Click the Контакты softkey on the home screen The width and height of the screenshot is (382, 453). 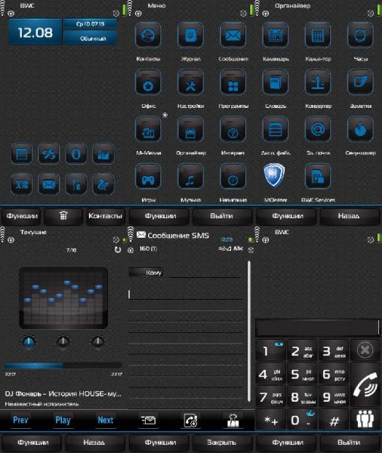(105, 216)
